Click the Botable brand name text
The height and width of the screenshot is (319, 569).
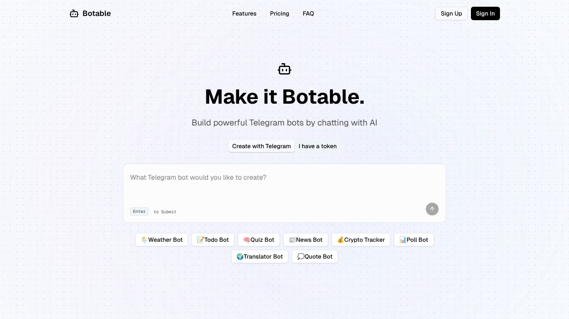[x=97, y=13]
